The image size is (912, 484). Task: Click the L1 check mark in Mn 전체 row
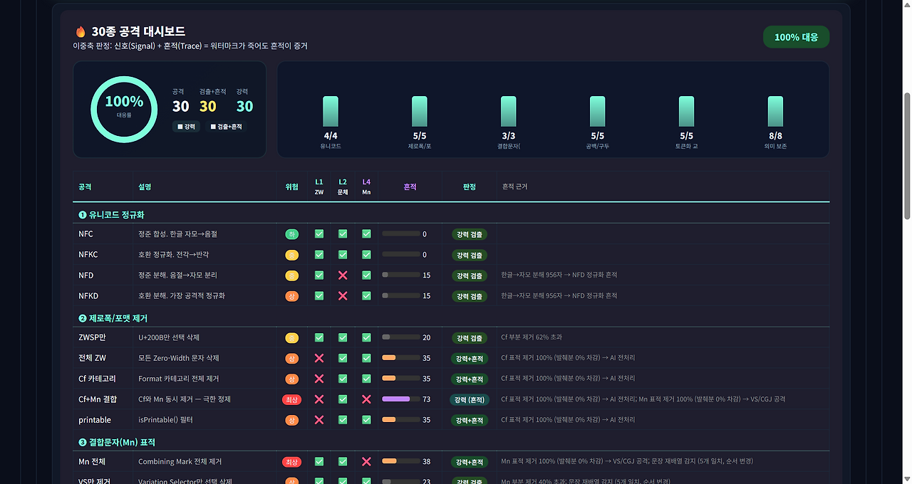(x=319, y=461)
